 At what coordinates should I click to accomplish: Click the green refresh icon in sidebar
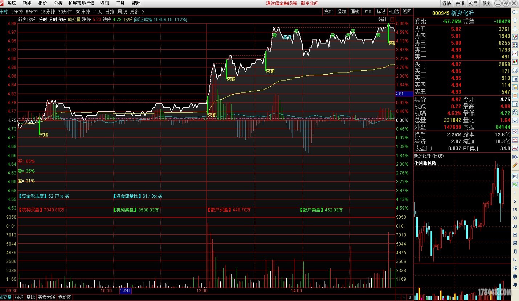click(x=515, y=185)
